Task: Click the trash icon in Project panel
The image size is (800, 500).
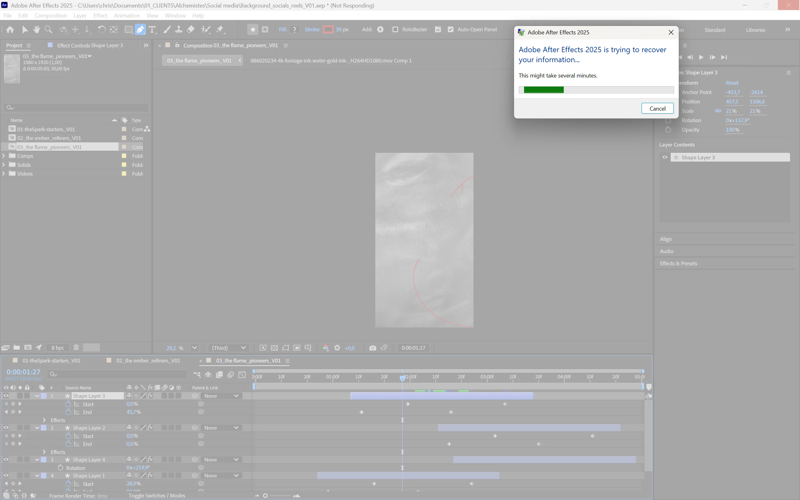Action: click(x=76, y=347)
